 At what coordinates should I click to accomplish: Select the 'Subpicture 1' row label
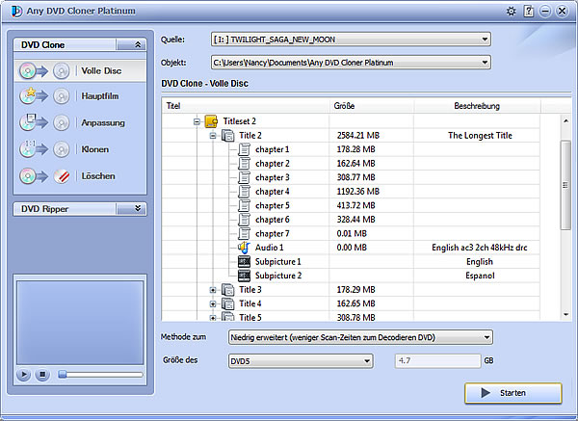coord(278,262)
